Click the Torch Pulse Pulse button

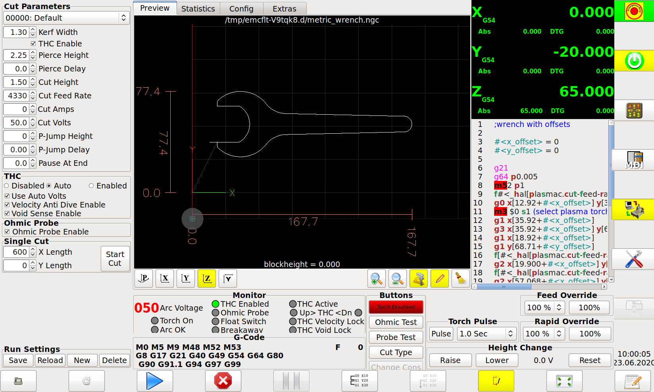click(441, 334)
